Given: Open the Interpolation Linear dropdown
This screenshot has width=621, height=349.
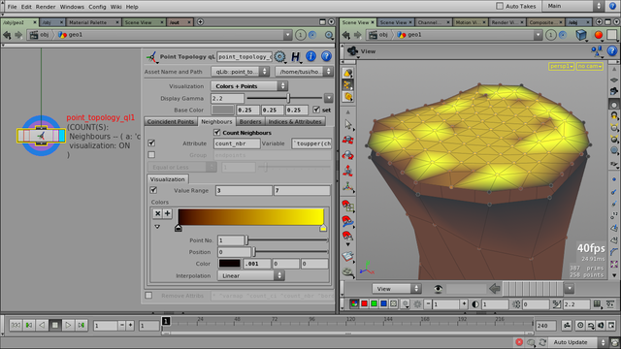Looking at the screenshot, I should [250, 275].
